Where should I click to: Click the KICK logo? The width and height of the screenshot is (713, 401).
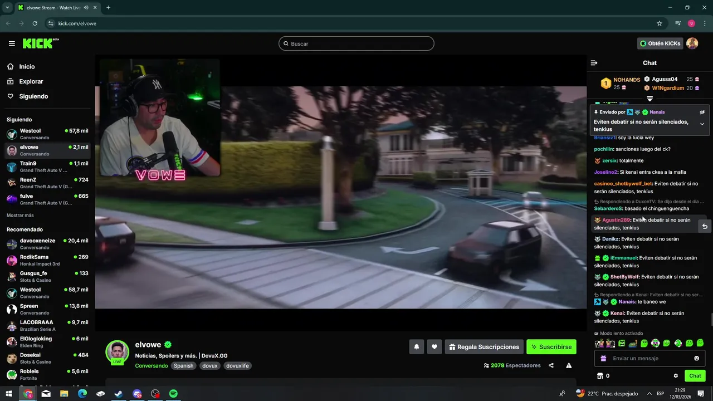[41, 43]
